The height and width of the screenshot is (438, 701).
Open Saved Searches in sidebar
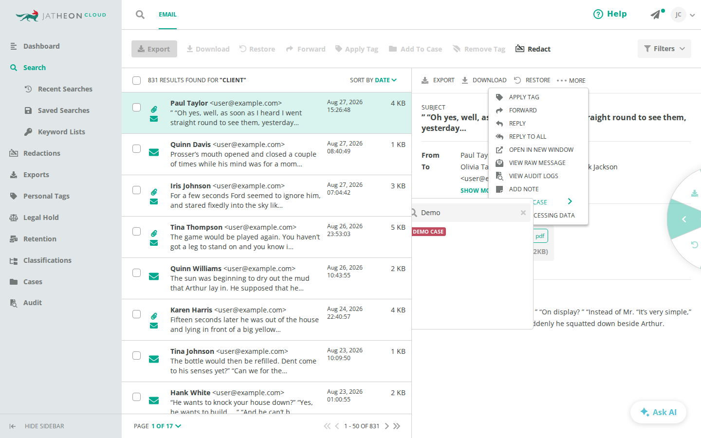(x=63, y=110)
